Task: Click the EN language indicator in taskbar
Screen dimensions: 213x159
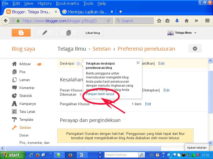Action: (x=151, y=155)
